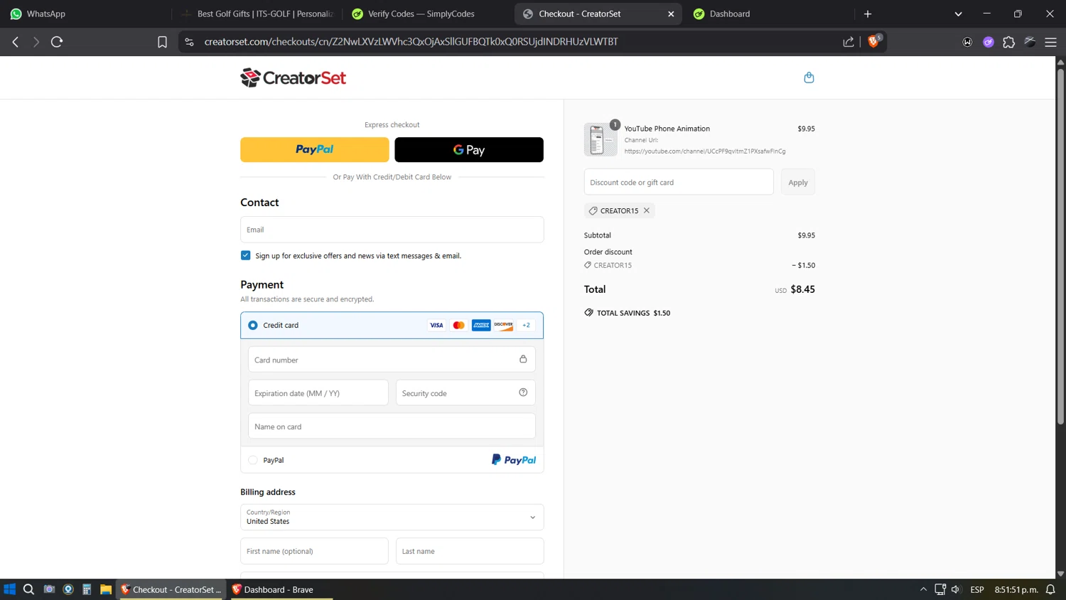Expand Country/Region dropdown

[392, 517]
